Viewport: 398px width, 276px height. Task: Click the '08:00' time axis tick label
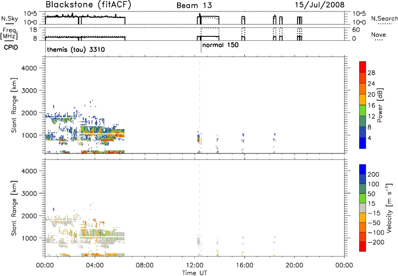(145, 266)
